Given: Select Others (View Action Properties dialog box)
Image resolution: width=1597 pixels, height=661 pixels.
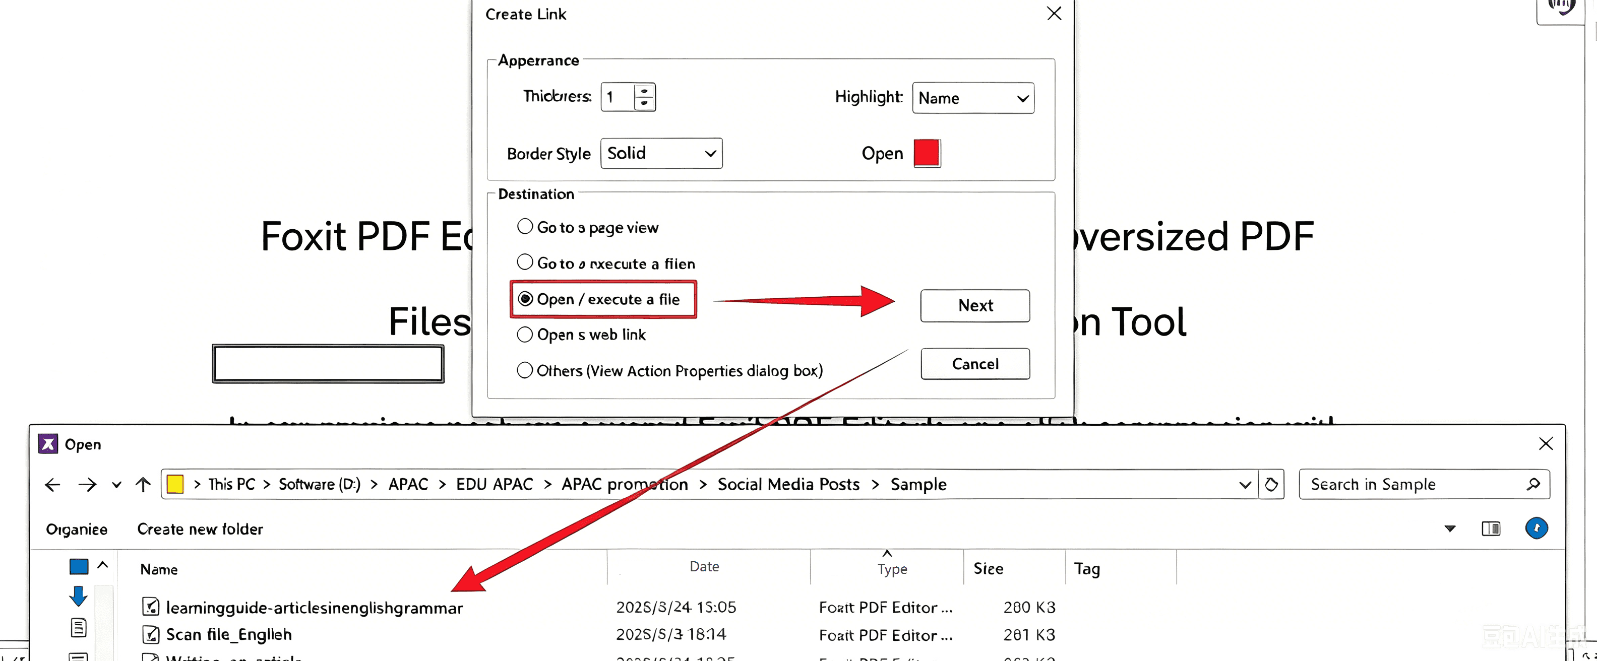Looking at the screenshot, I should click(x=670, y=370).
